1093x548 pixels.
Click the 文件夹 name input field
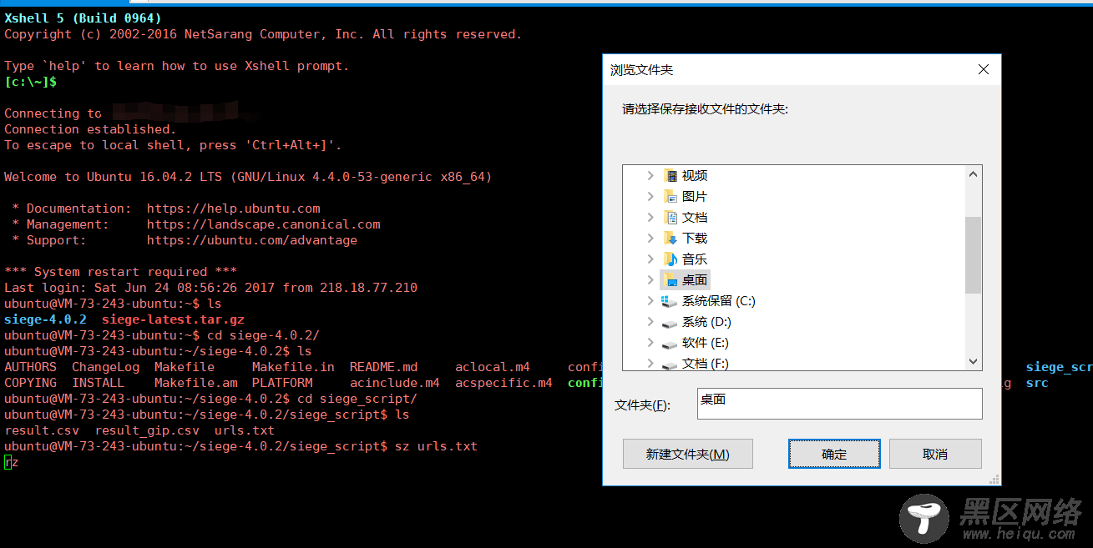(840, 403)
